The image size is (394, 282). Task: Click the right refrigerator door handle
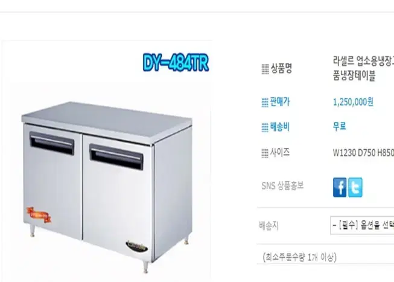tap(116, 157)
